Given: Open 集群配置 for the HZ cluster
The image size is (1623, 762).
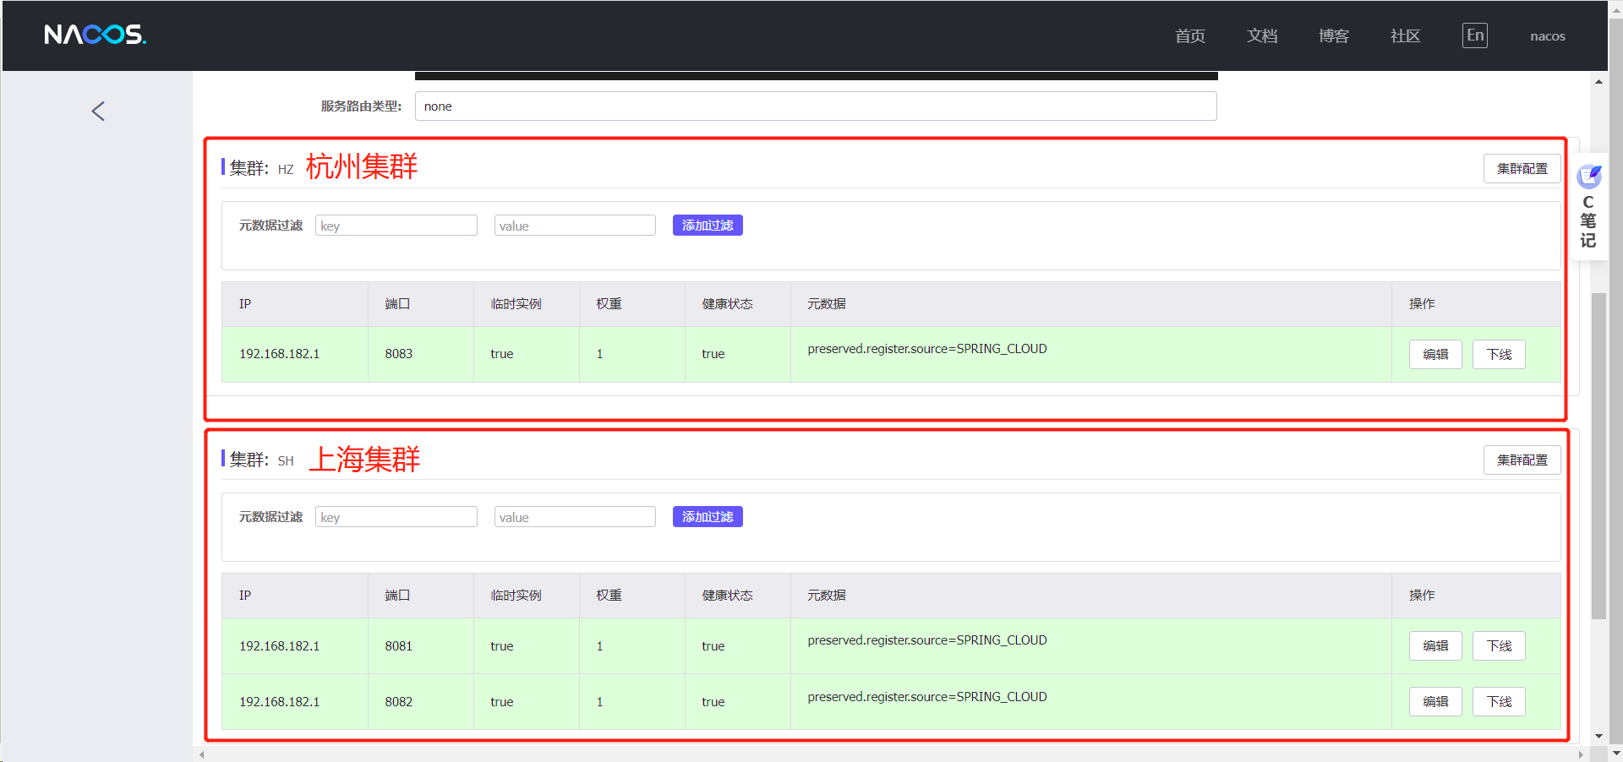Looking at the screenshot, I should coord(1522,169).
